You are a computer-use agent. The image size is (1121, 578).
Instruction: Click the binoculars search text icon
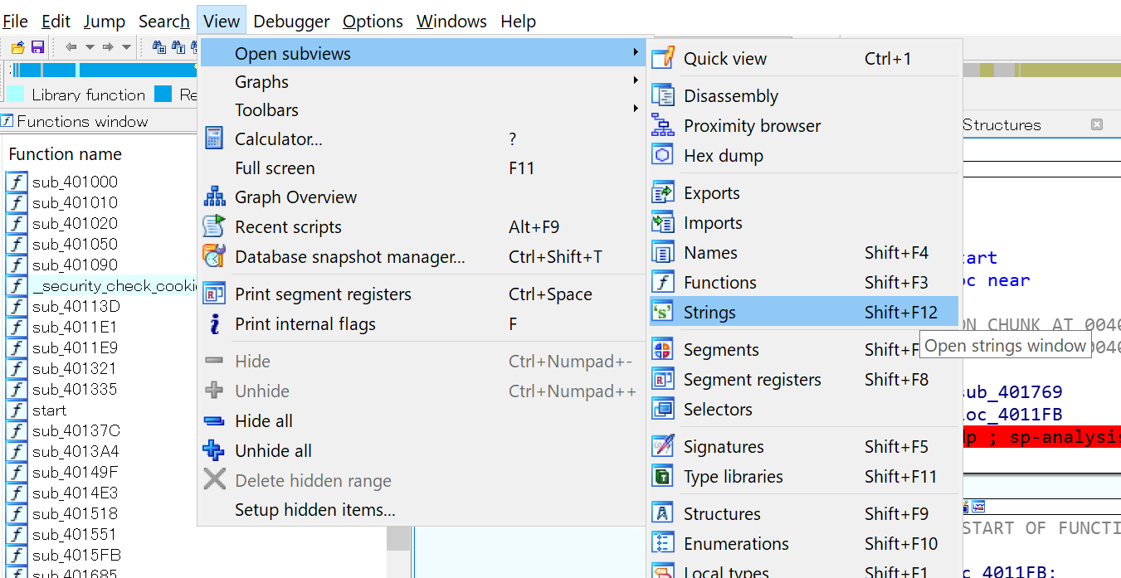178,47
